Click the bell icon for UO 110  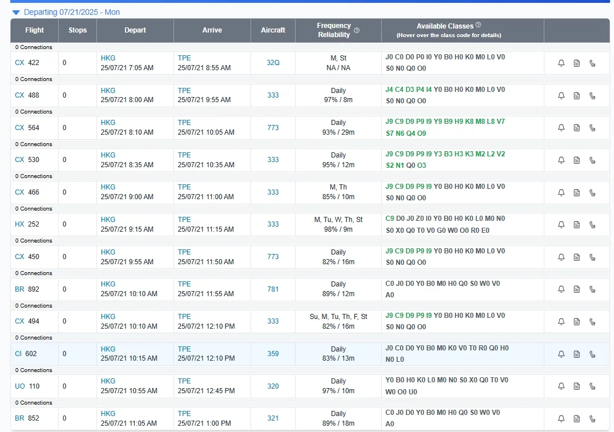561,386
